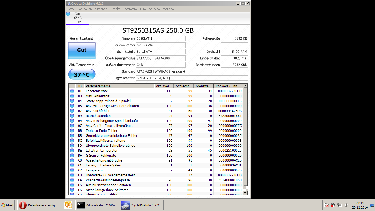Click raw value 67A800001664

230,116
